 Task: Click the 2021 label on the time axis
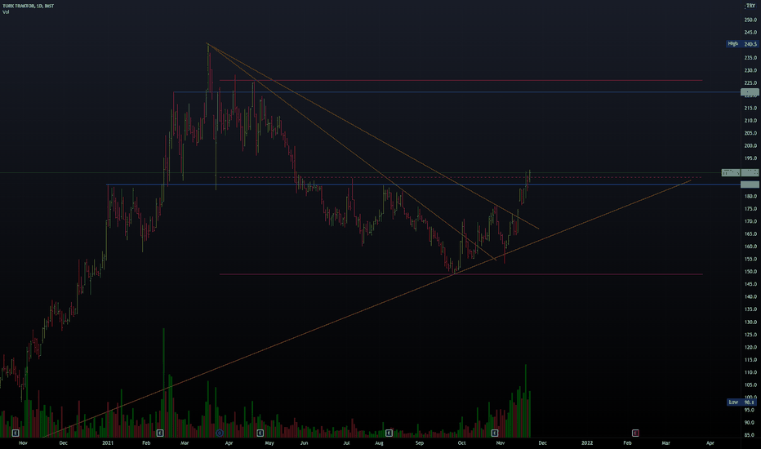(x=108, y=442)
